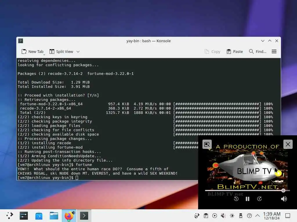Open the Find search in Konsole
This screenshot has height=222, width=297.
pyautogui.click(x=258, y=51)
